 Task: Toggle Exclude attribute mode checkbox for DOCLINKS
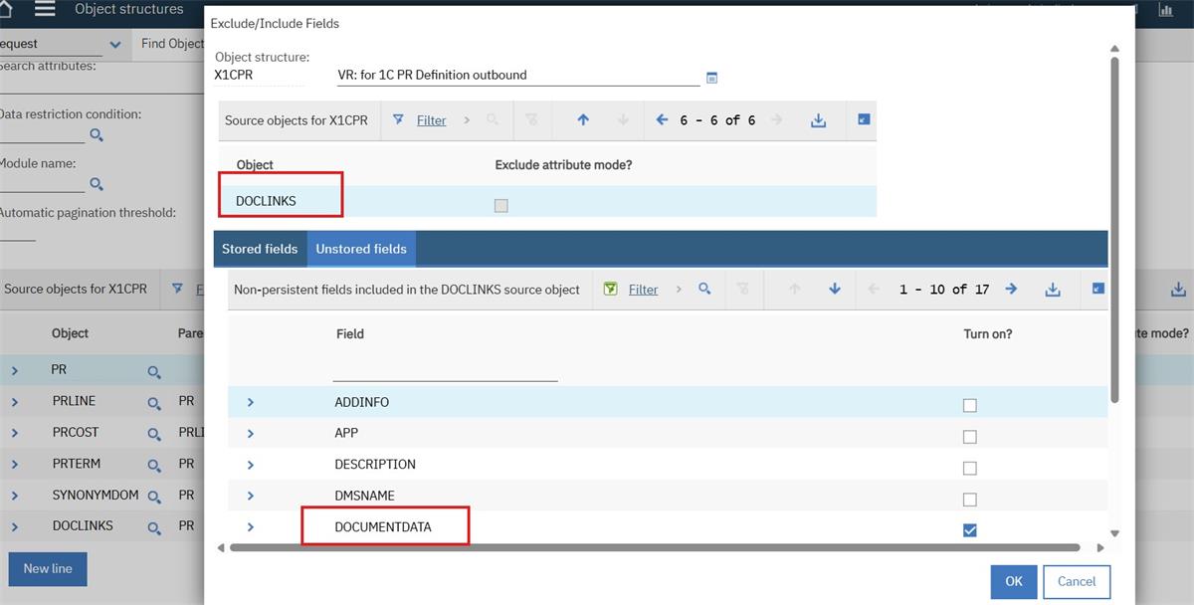(500, 205)
